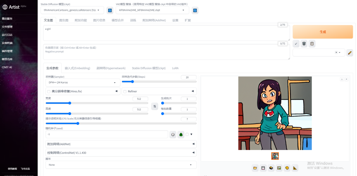Click the arrow icon to read last generation parameters
Screen dimensions: 357x176
click(x=296, y=43)
